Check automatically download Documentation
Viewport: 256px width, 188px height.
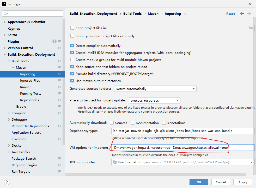pyautogui.click(x=132, y=123)
